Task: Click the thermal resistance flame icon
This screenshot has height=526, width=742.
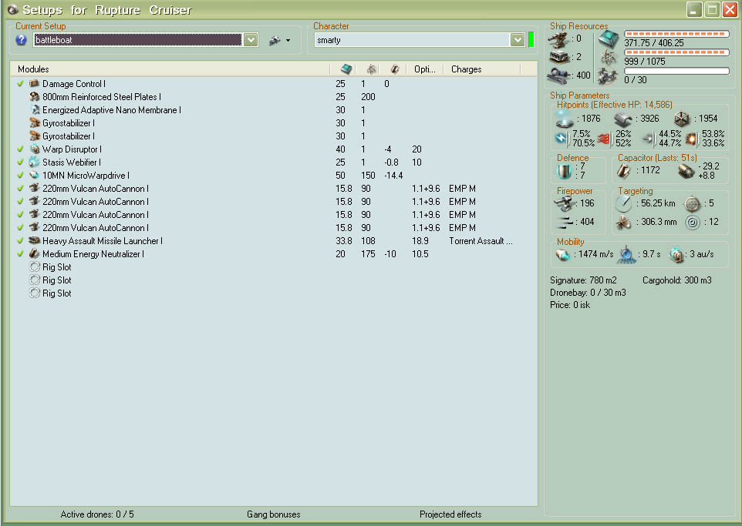Action: coord(604,139)
